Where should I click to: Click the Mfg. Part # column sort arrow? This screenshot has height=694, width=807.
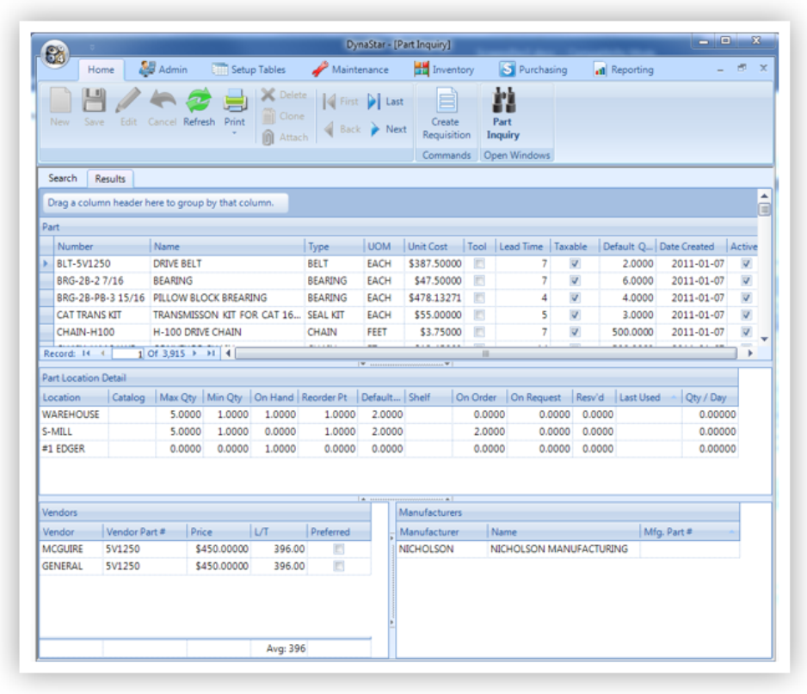[732, 532]
